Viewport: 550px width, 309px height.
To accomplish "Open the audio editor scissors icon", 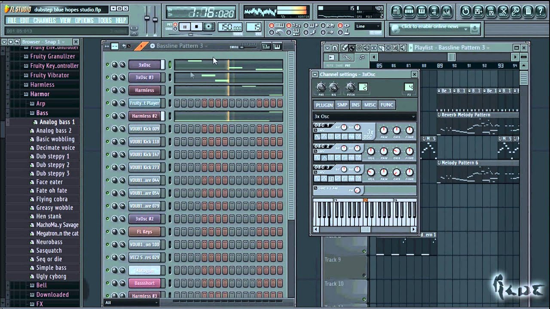I will [x=504, y=12].
